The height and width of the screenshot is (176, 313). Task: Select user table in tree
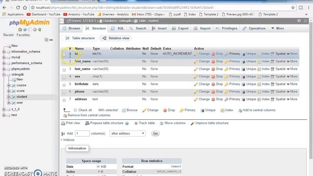point(20,103)
